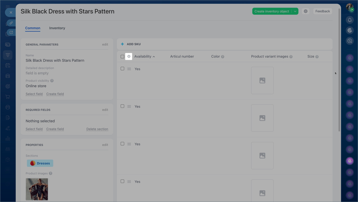Select the Common tab

point(33,28)
